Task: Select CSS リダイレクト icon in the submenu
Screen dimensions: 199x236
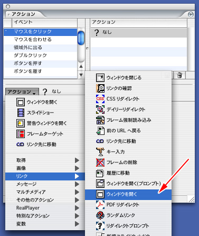Action: pos(100,99)
